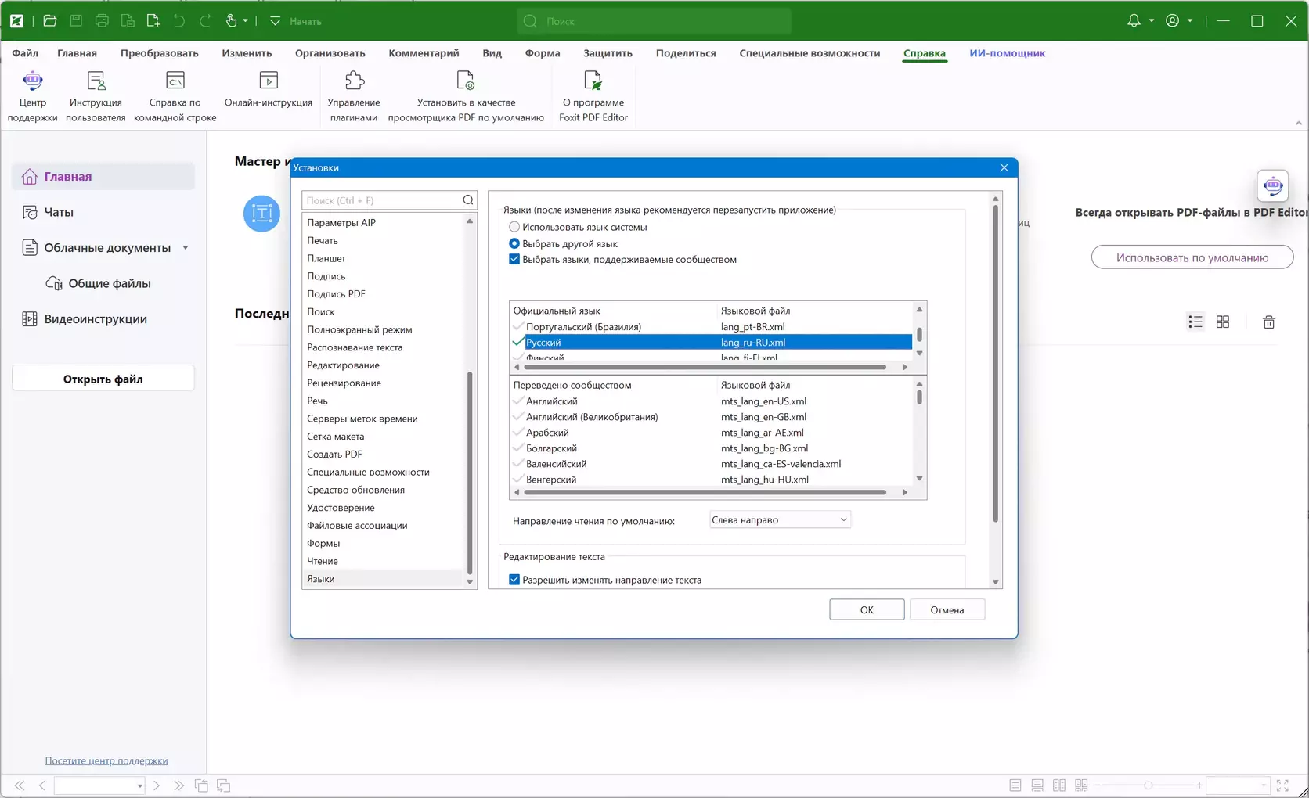The width and height of the screenshot is (1309, 798).
Task: Open the Support Center icon in ribbon
Action: click(x=32, y=81)
